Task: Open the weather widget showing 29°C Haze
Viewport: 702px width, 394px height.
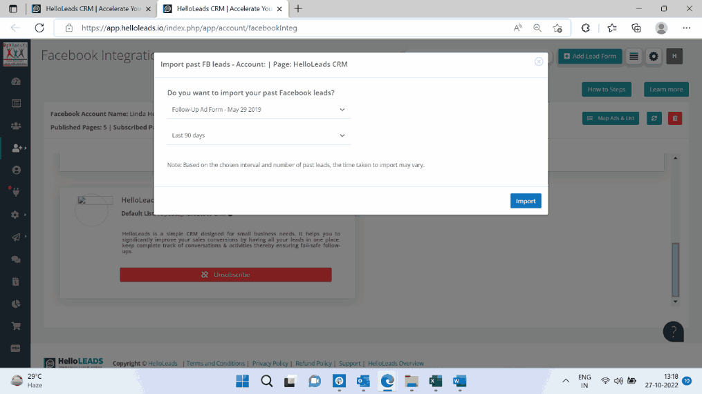Action: (x=27, y=381)
